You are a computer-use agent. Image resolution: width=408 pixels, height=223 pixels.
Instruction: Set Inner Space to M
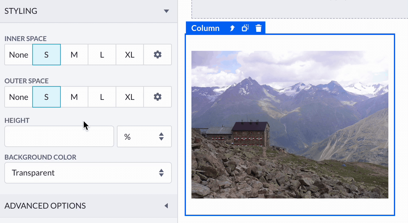tap(74, 55)
